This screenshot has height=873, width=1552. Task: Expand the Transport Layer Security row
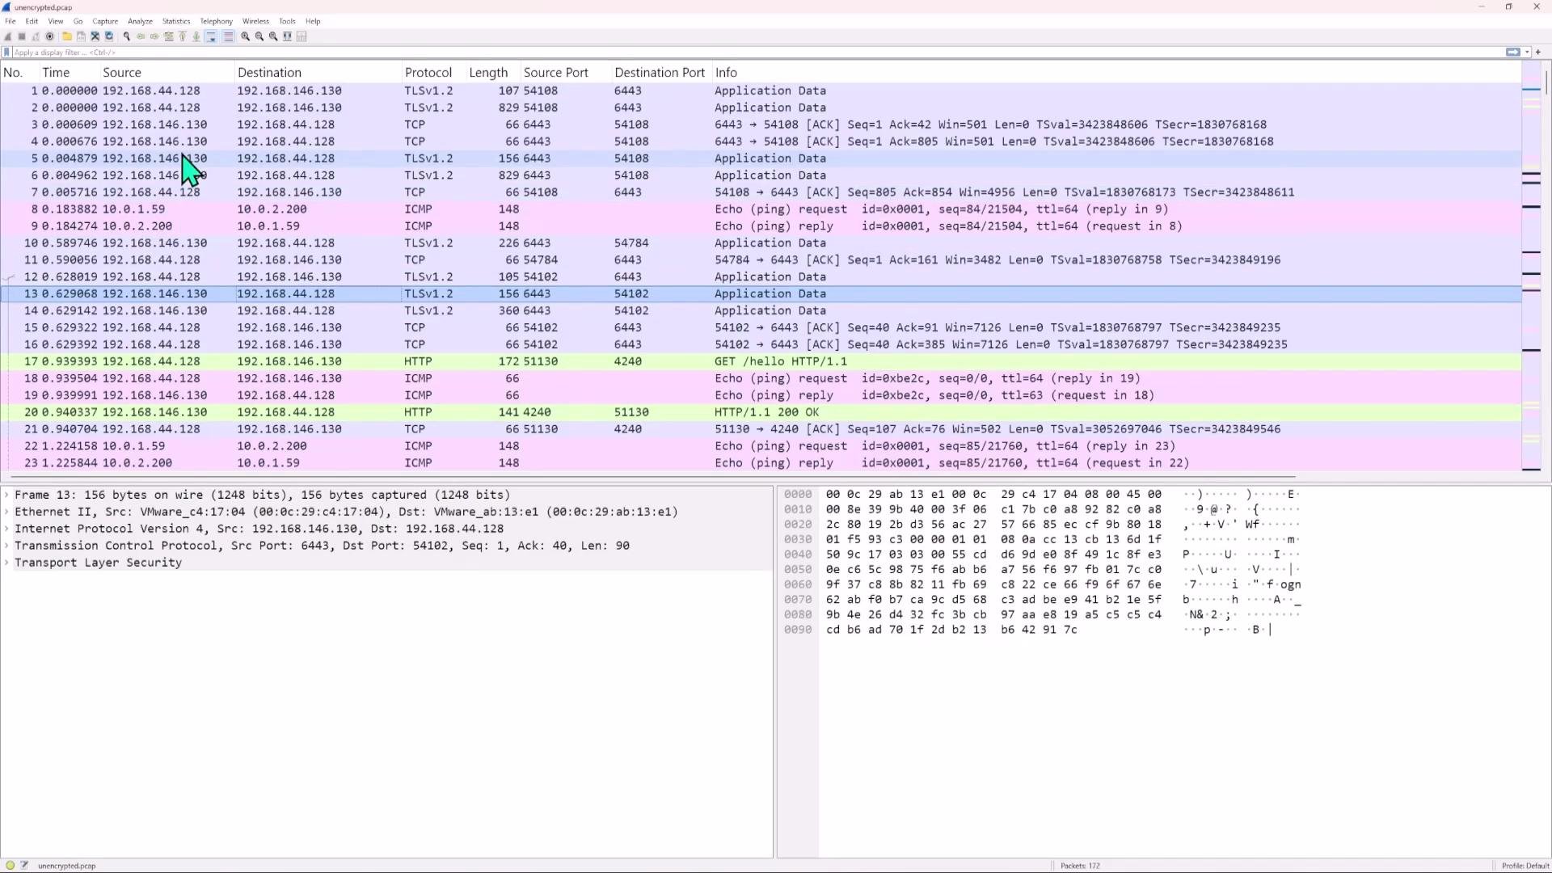(6, 563)
